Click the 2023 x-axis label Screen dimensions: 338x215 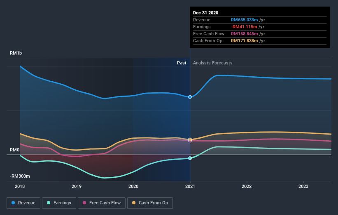303,186
